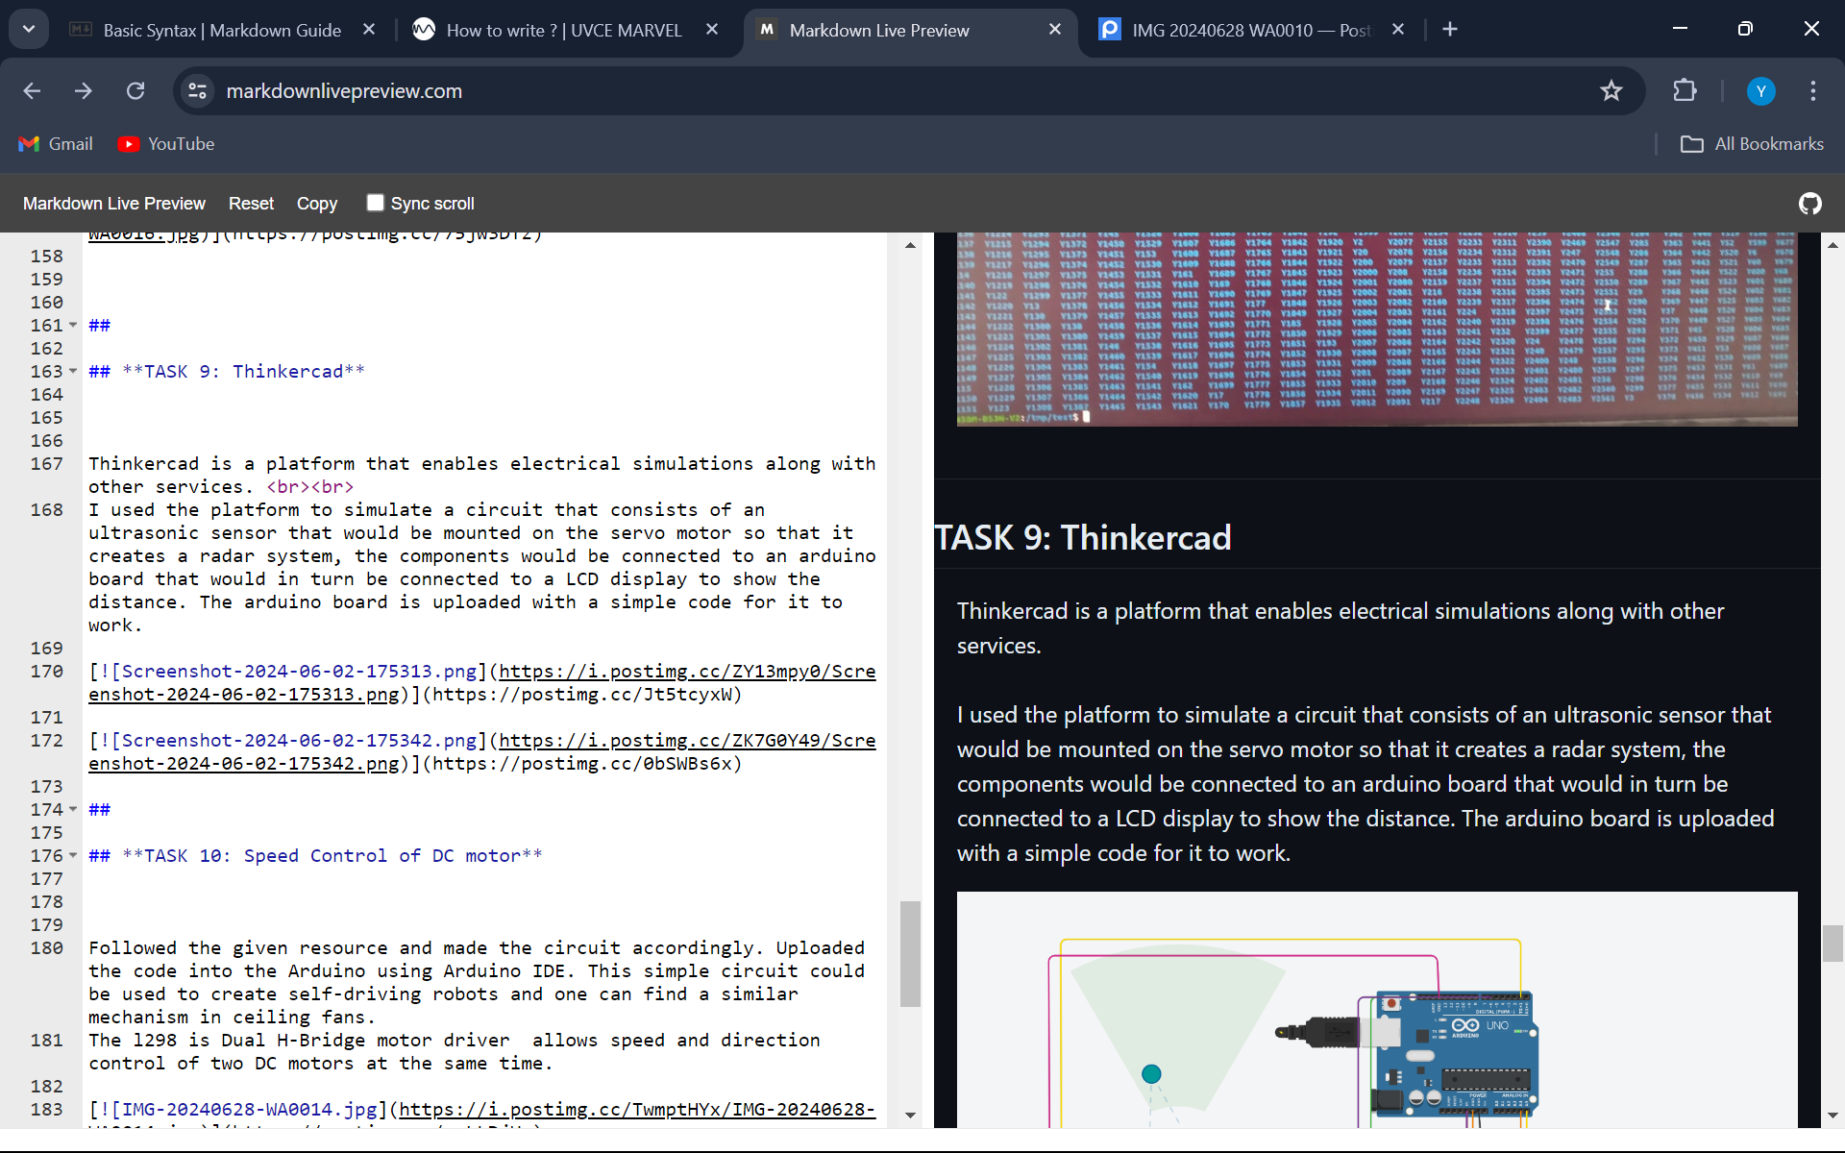This screenshot has width=1845, height=1153.
Task: Close the UVCE MARVEL tab
Action: click(712, 30)
